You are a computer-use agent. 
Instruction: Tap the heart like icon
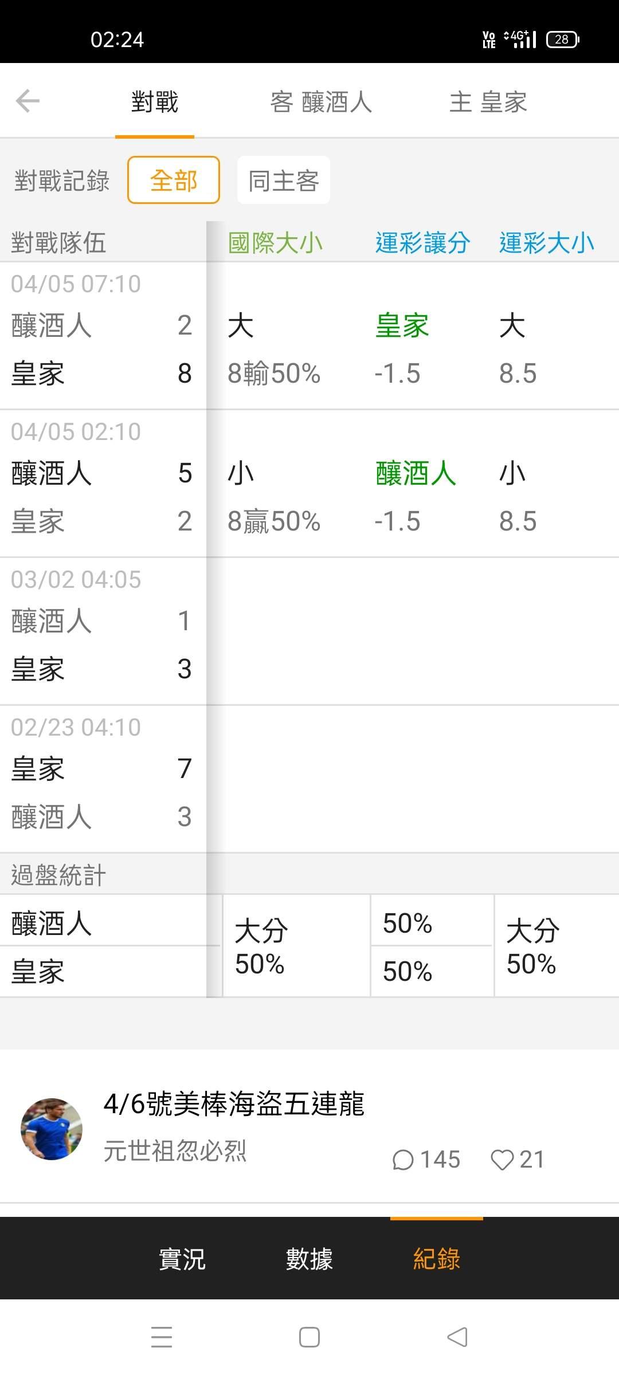tap(502, 1160)
